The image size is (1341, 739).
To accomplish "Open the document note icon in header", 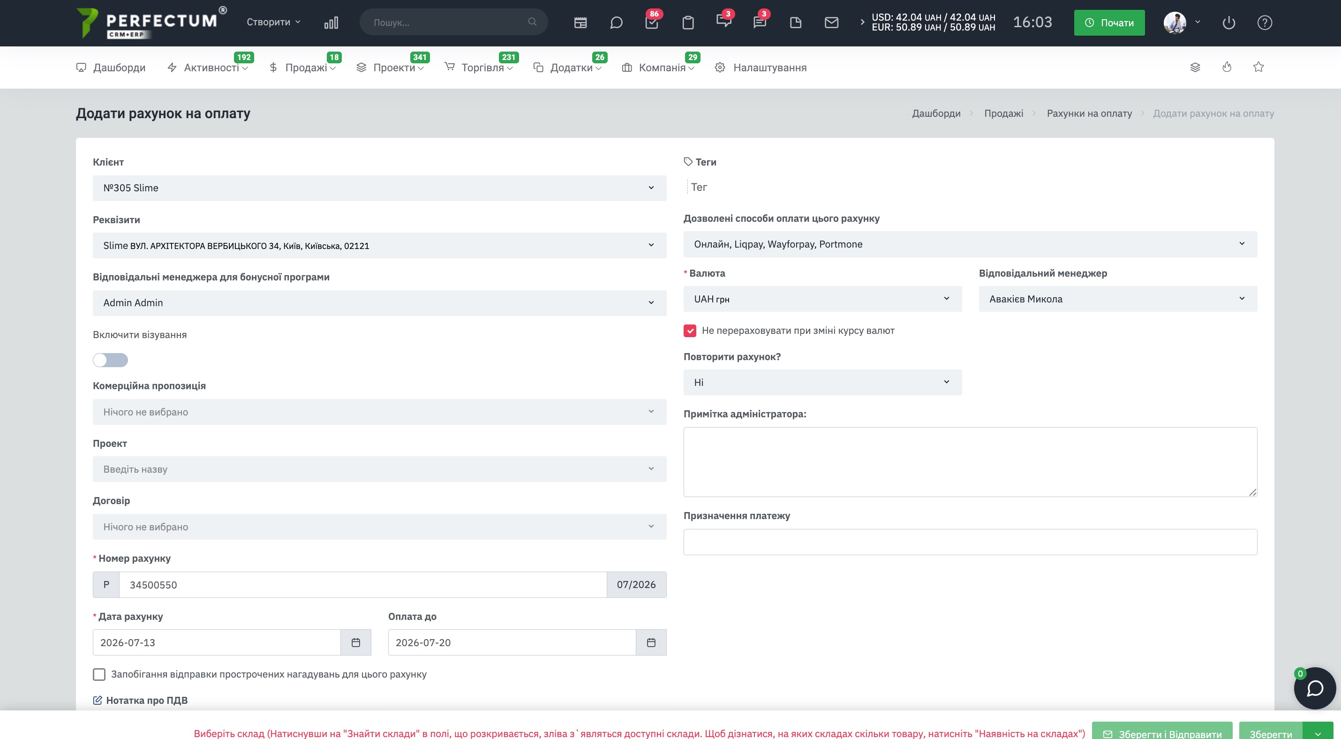I will pos(795,23).
